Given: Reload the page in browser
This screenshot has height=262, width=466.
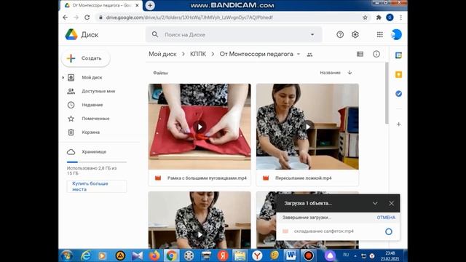Looking at the screenshot, I should coord(87,17).
